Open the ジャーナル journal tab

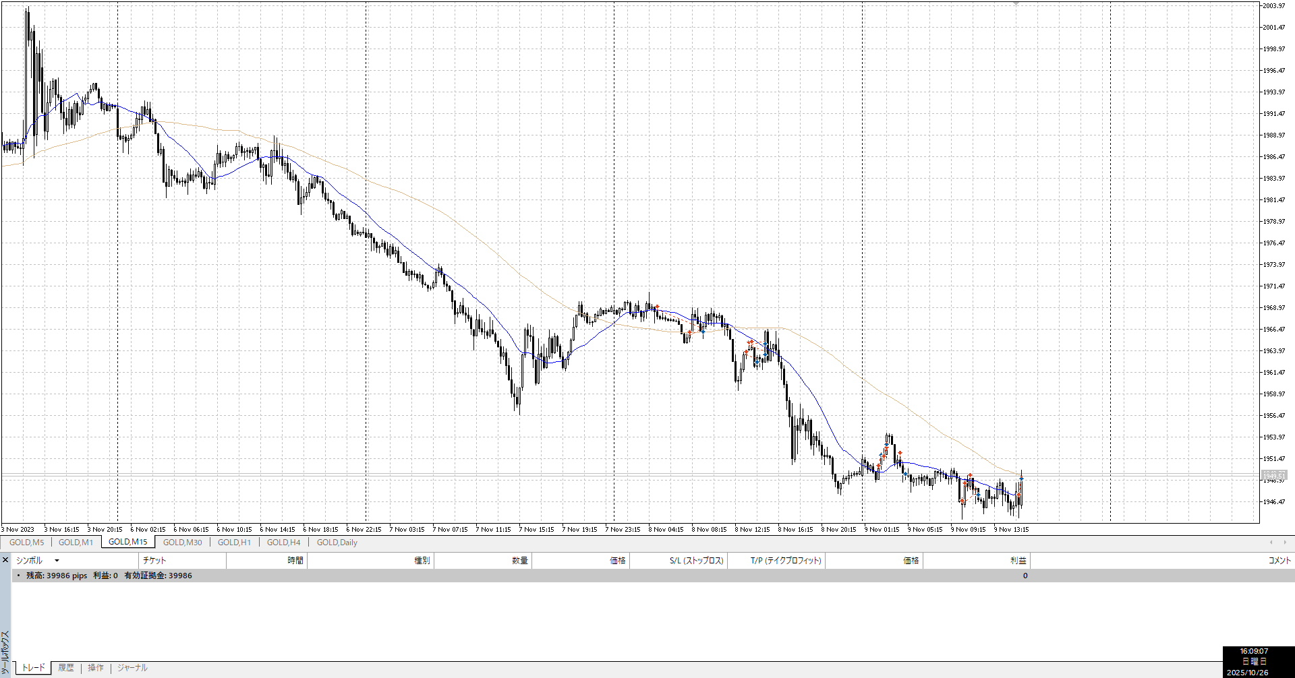(132, 668)
